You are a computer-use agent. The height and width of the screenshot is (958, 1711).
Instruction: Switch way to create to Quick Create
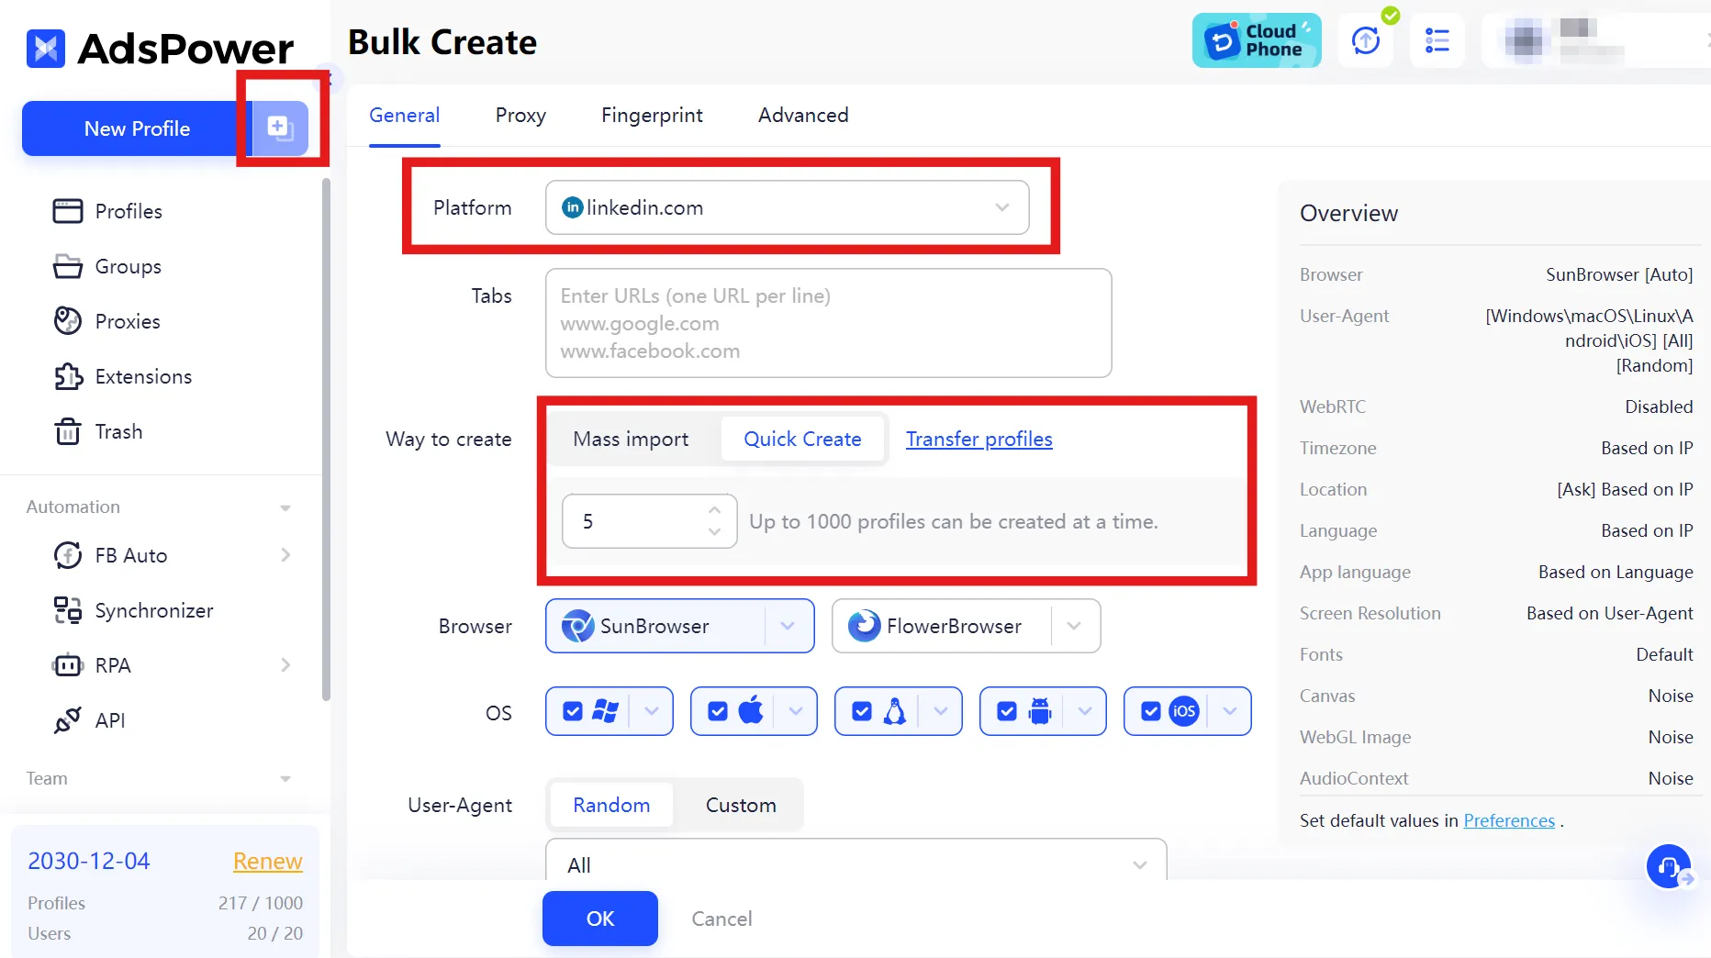(802, 439)
